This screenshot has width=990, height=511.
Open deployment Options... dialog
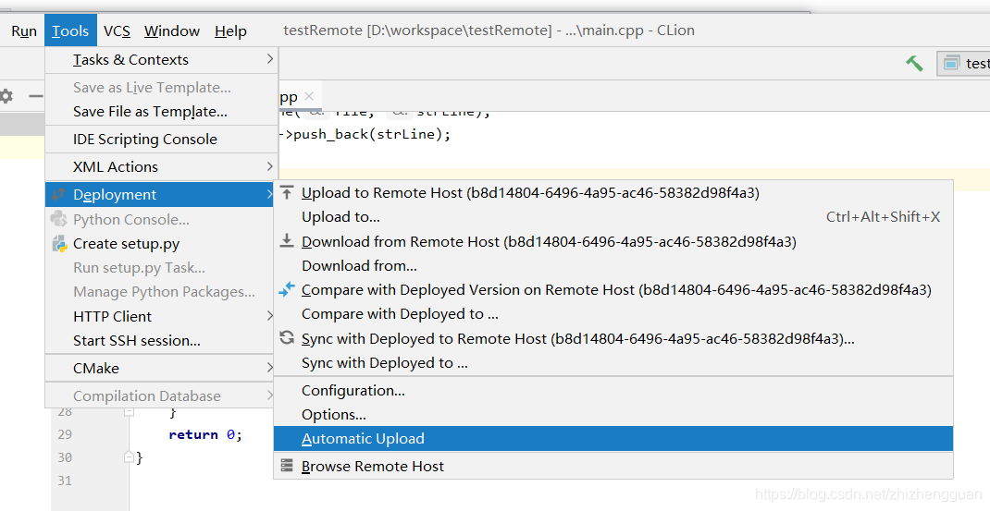tap(613, 415)
